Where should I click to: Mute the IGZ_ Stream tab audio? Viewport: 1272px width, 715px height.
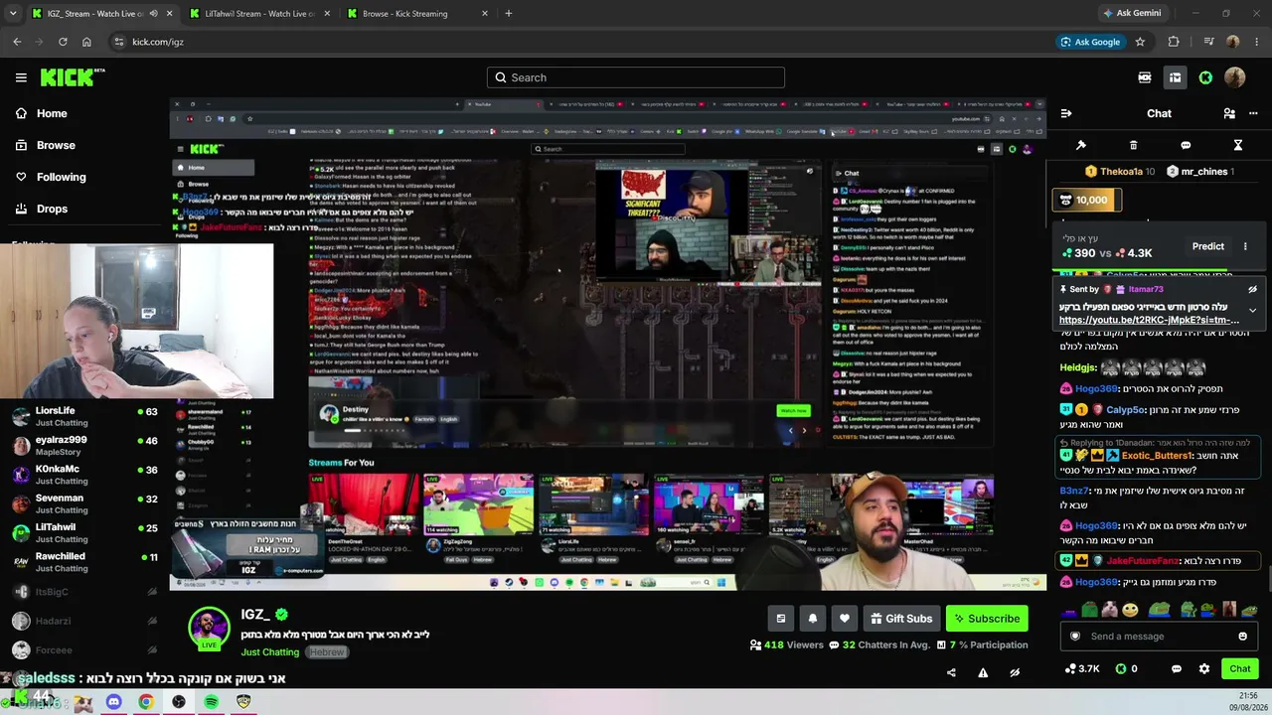click(153, 14)
